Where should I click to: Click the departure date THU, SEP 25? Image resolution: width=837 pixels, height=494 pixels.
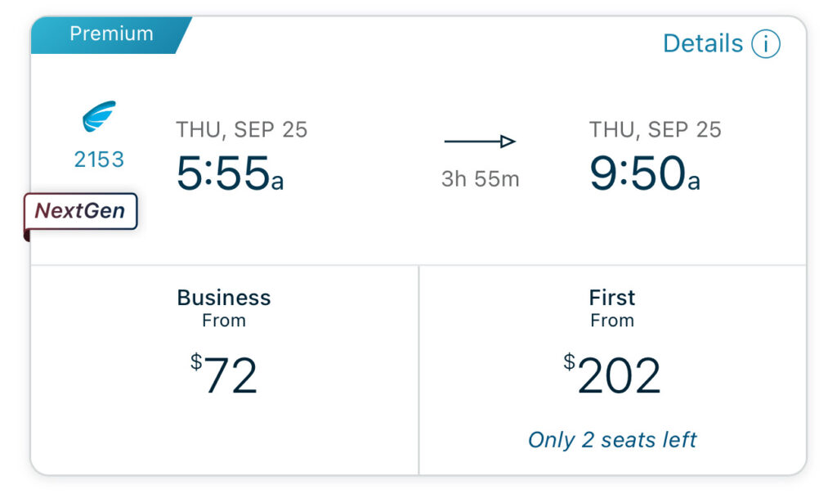click(242, 130)
